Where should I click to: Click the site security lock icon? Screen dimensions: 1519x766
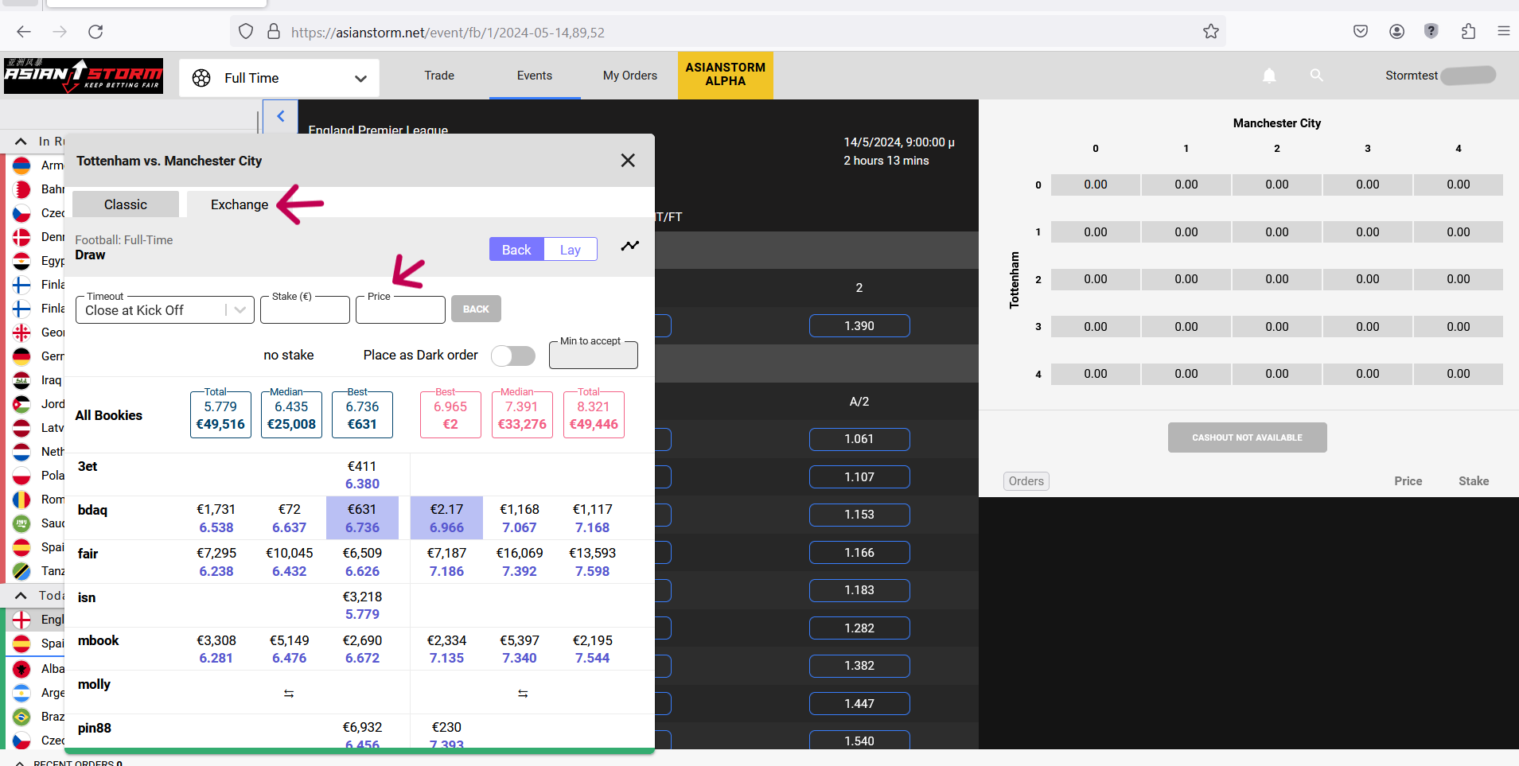point(274,32)
